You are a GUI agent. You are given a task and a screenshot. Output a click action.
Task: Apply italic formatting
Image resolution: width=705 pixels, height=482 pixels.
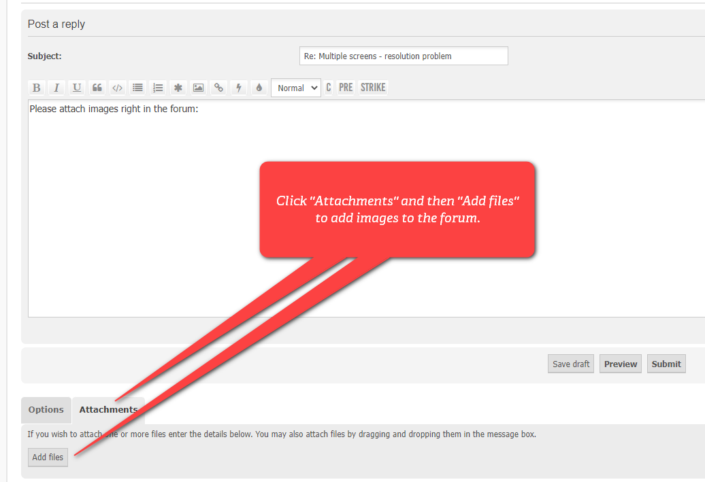(x=56, y=88)
